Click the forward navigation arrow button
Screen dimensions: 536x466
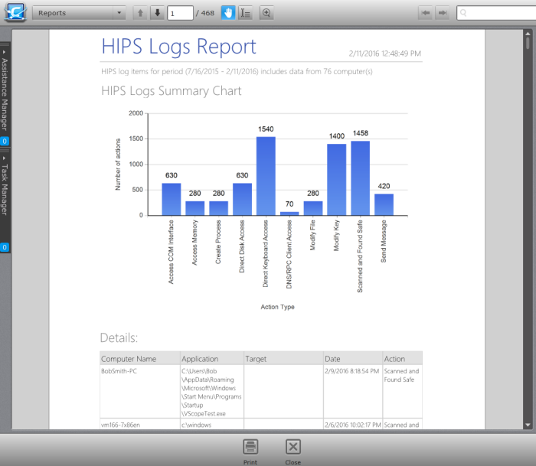(443, 13)
